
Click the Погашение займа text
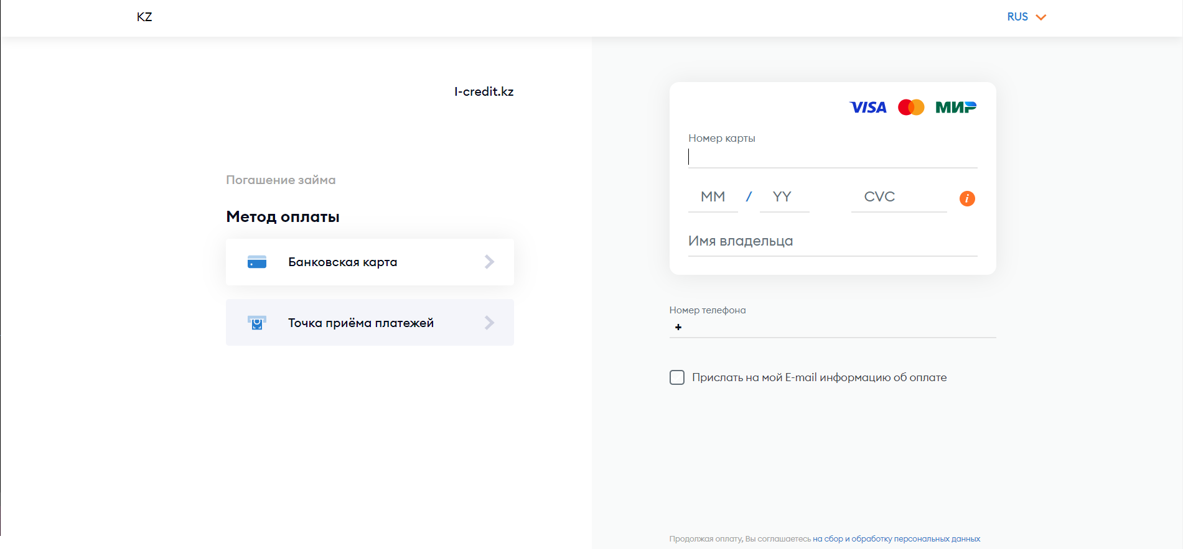[x=281, y=180]
